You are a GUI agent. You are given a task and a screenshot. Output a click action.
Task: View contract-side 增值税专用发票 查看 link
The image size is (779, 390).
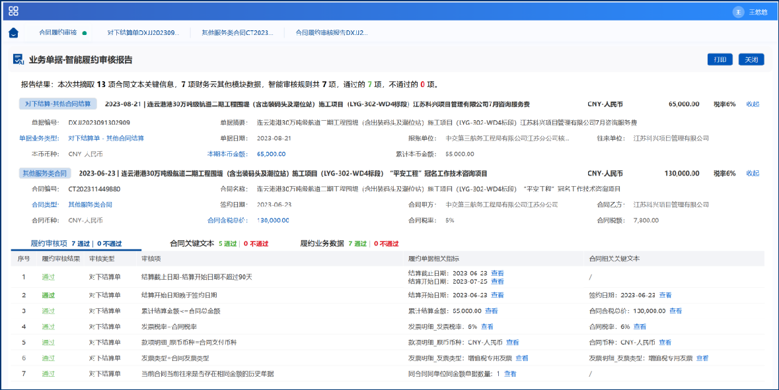[x=702, y=358]
